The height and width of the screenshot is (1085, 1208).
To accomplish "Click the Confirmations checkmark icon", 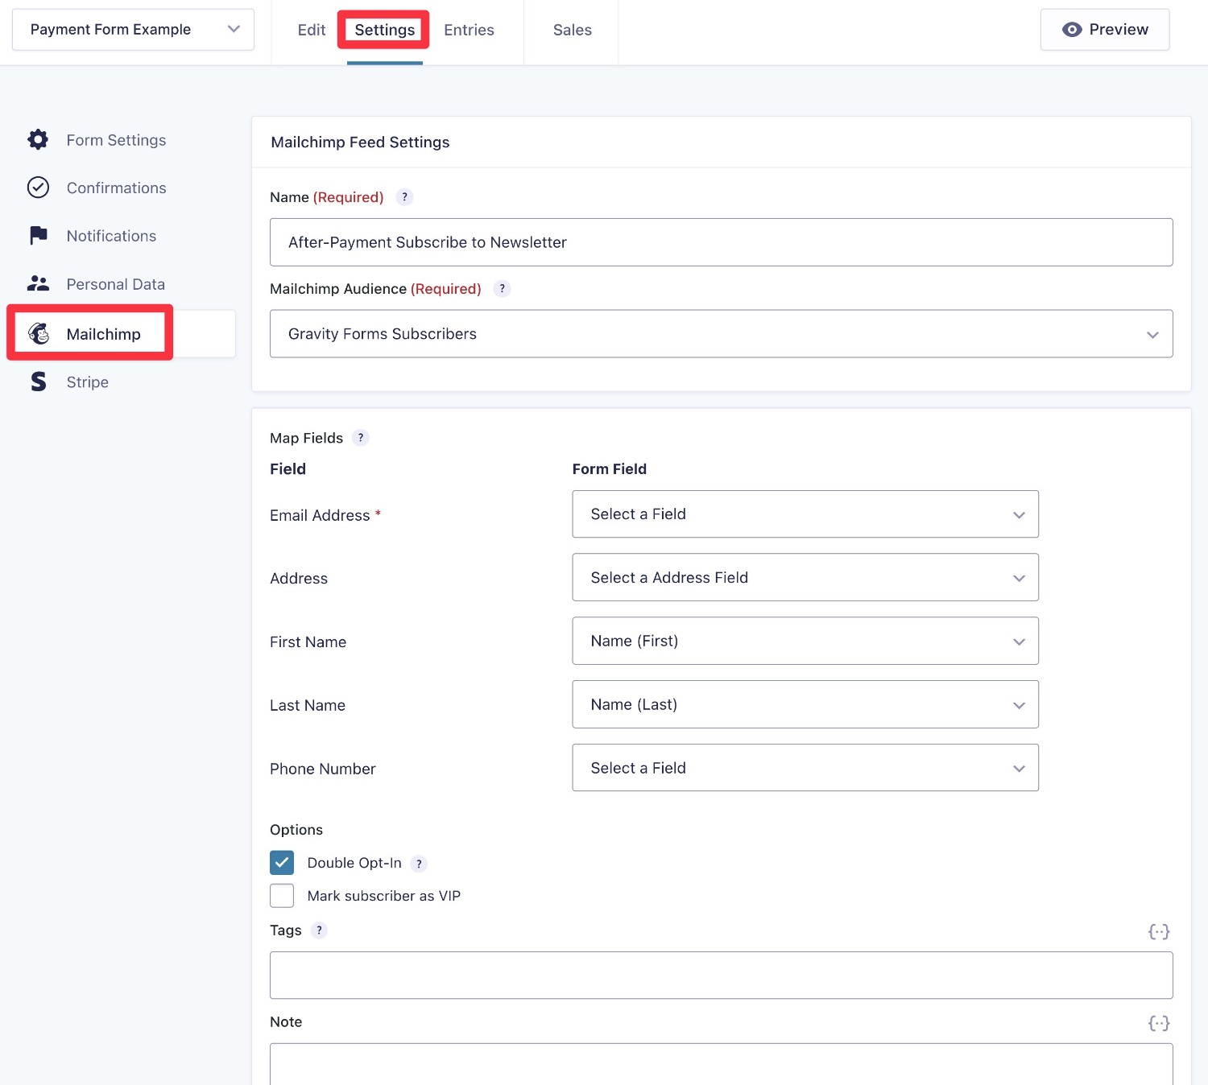I will coord(38,188).
